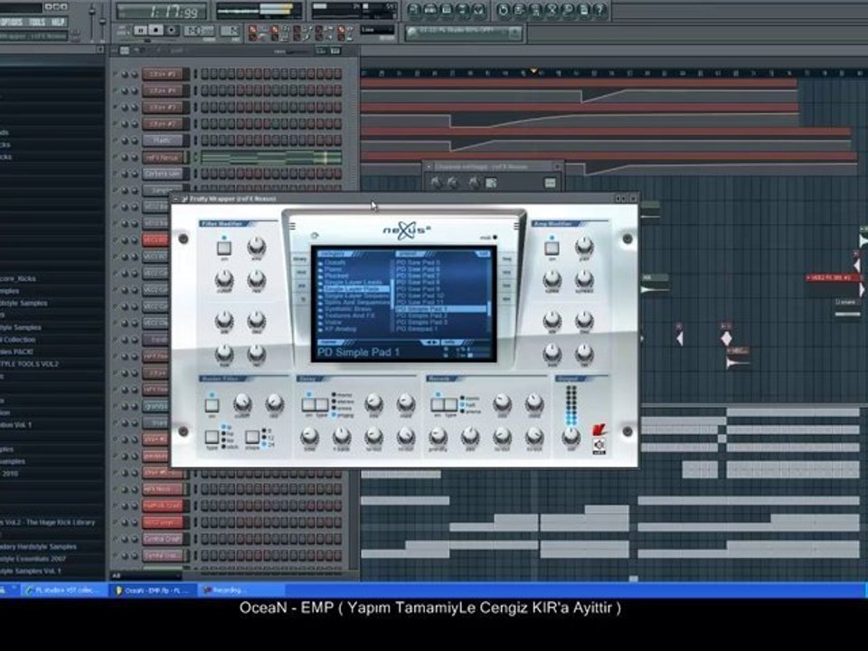Click preset previous/next arrows in Nexus display
Image resolution: width=868 pixels, height=651 pixels.
(x=430, y=343)
